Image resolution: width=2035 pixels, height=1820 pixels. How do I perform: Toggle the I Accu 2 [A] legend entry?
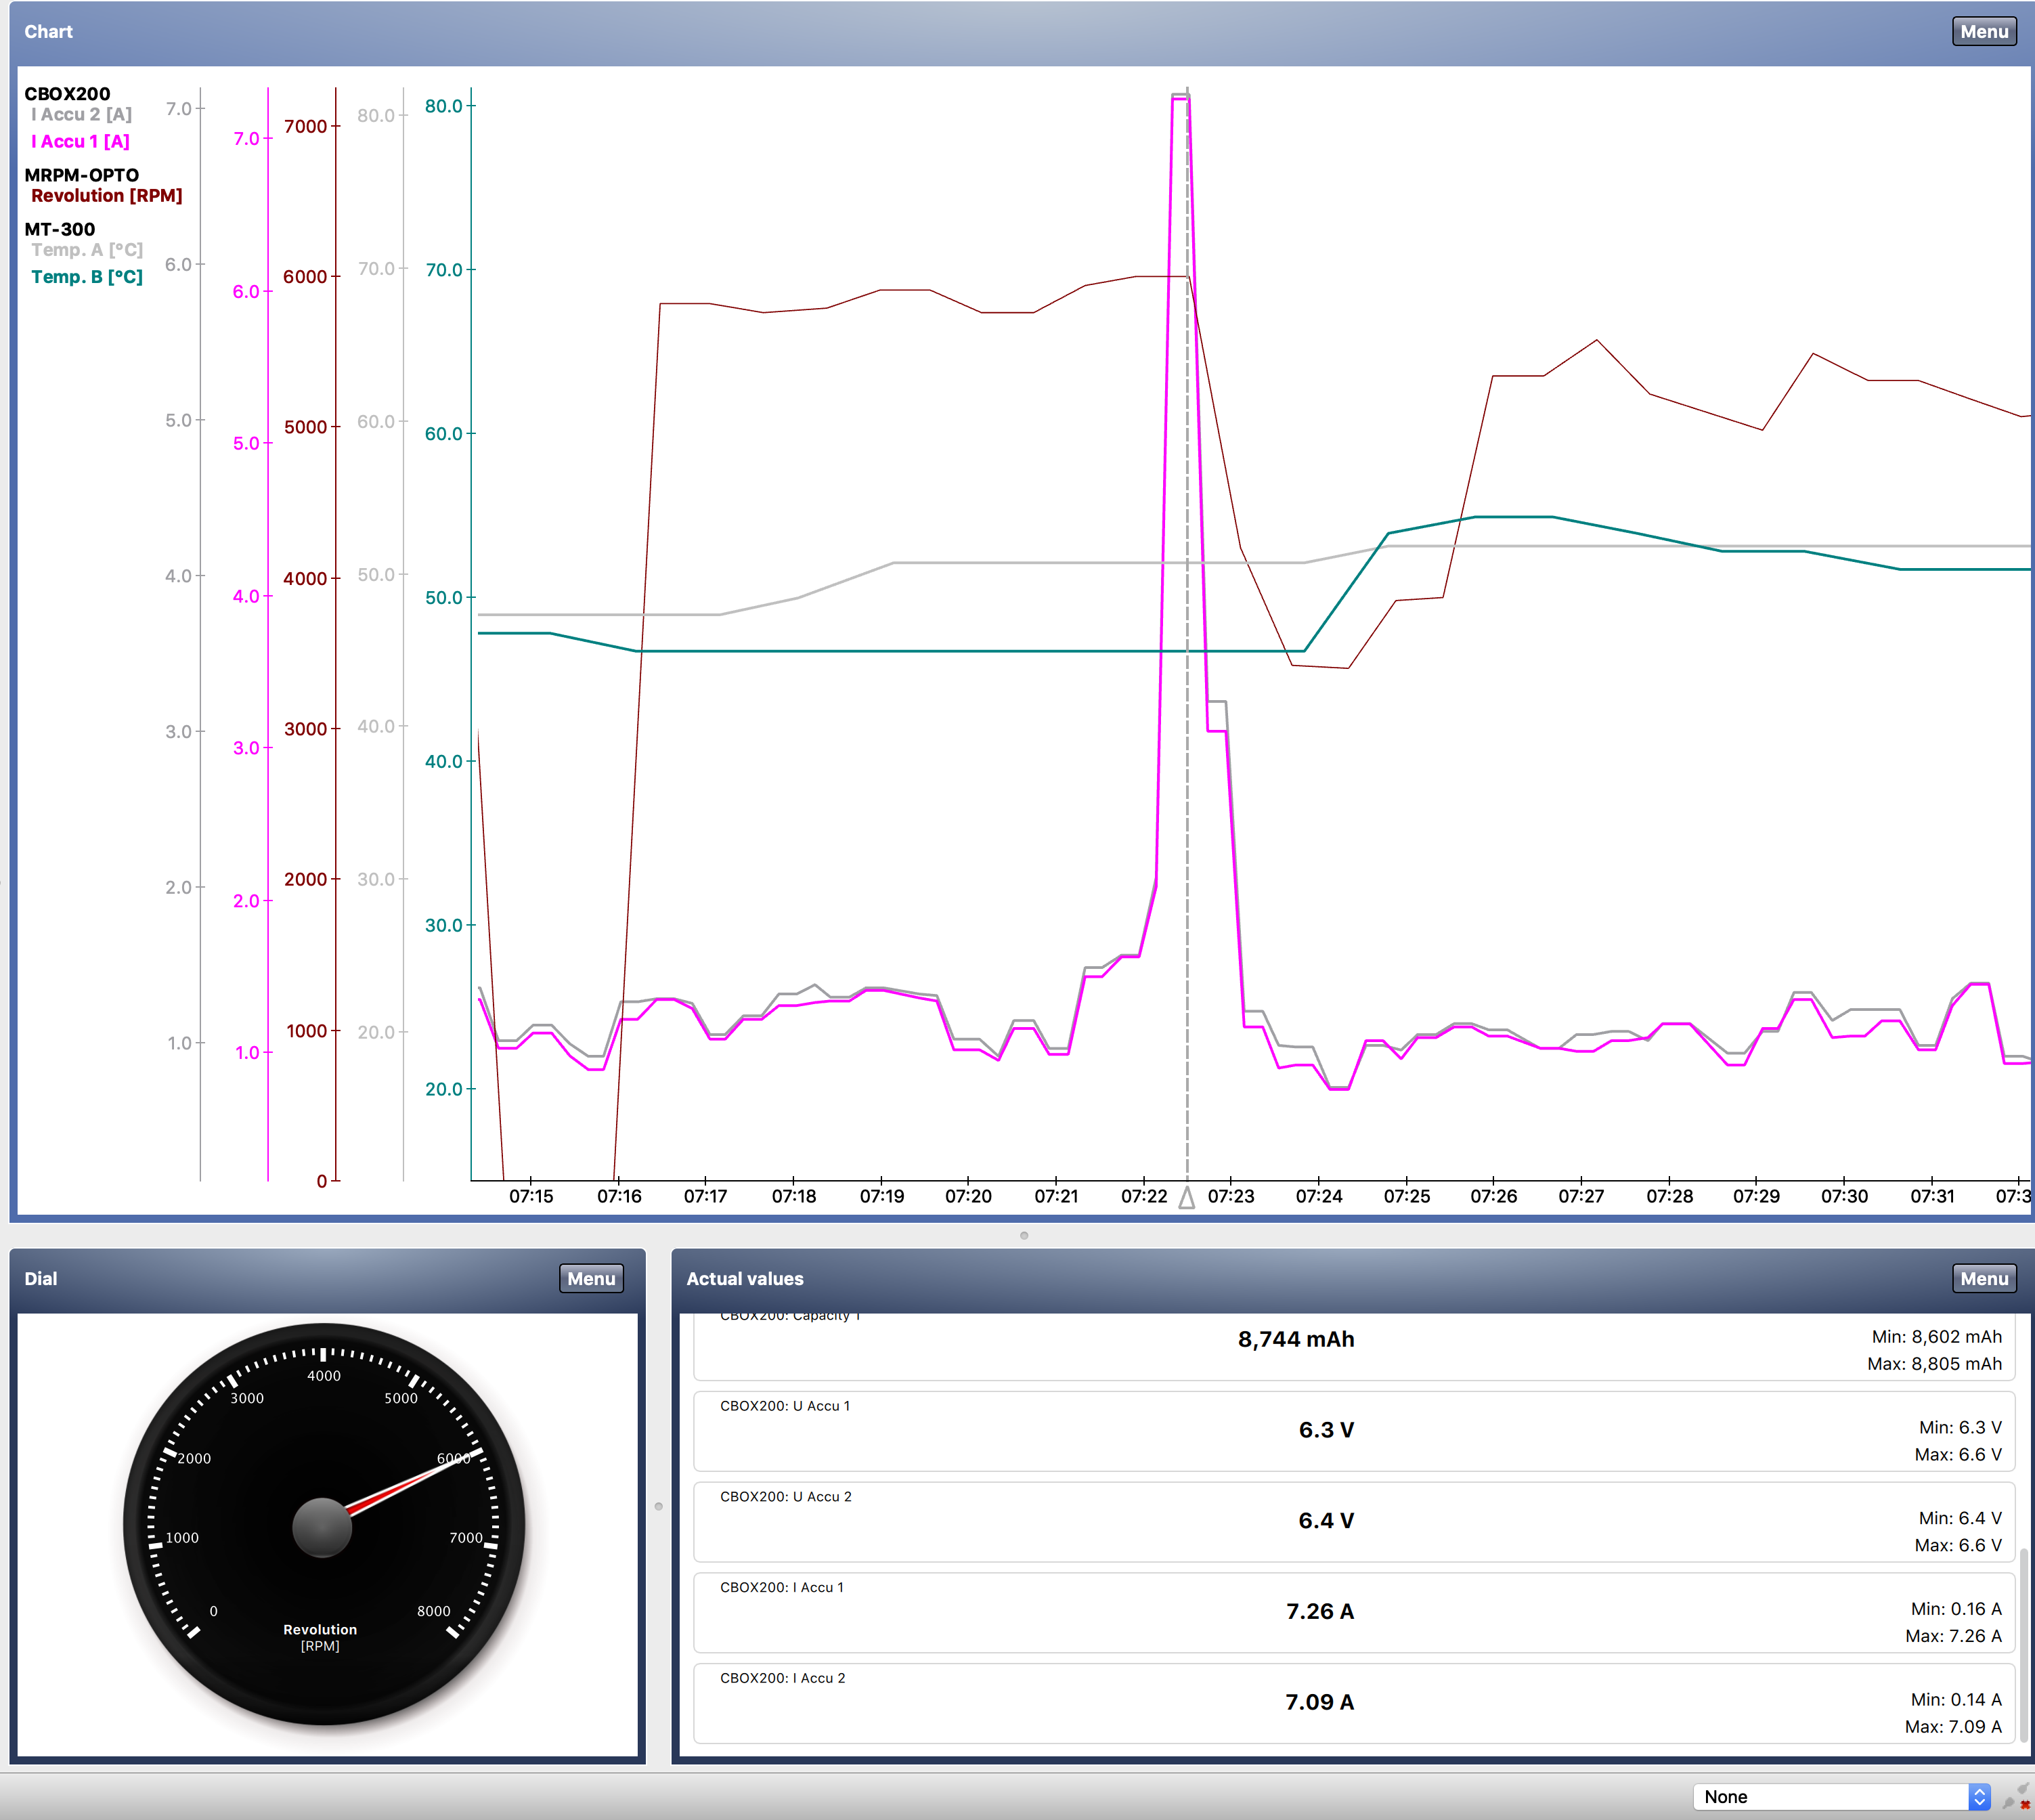[x=81, y=114]
